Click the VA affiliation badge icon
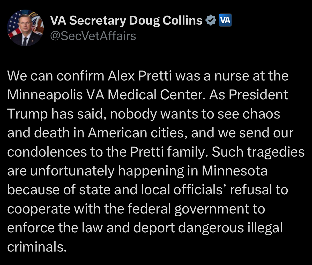This screenshot has height=265, width=312. (x=225, y=20)
